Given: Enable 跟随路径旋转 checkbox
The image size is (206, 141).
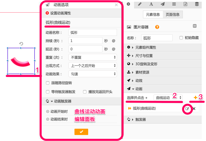Looking at the screenshot, I should pos(48,83).
